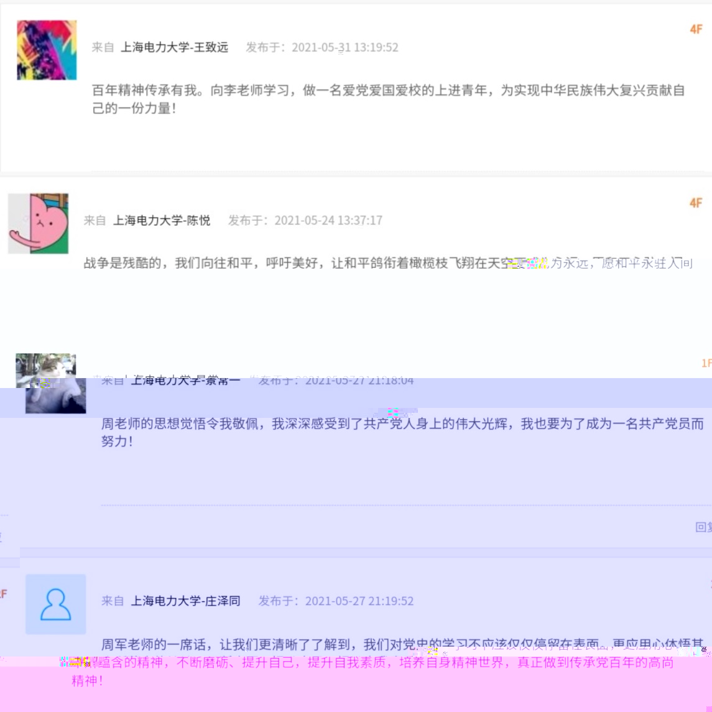Click the 4F floor label on 王致远's comment
This screenshot has width=712, height=712.
pyautogui.click(x=696, y=29)
